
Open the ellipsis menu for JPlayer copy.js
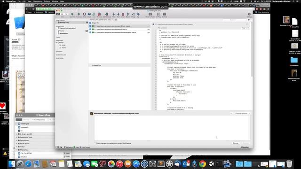coord(149,26)
